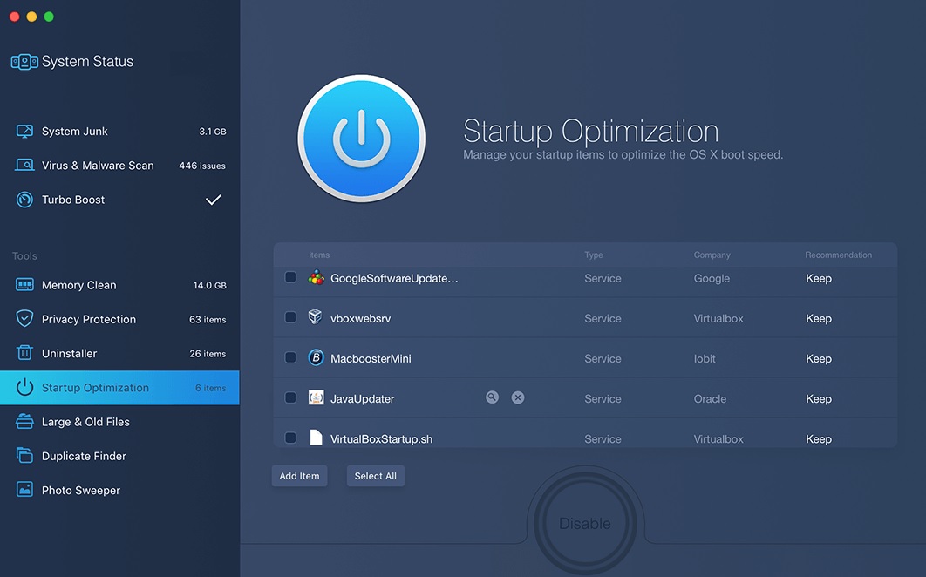Open Photo Sweeper tool
This screenshot has width=926, height=577.
[119, 490]
